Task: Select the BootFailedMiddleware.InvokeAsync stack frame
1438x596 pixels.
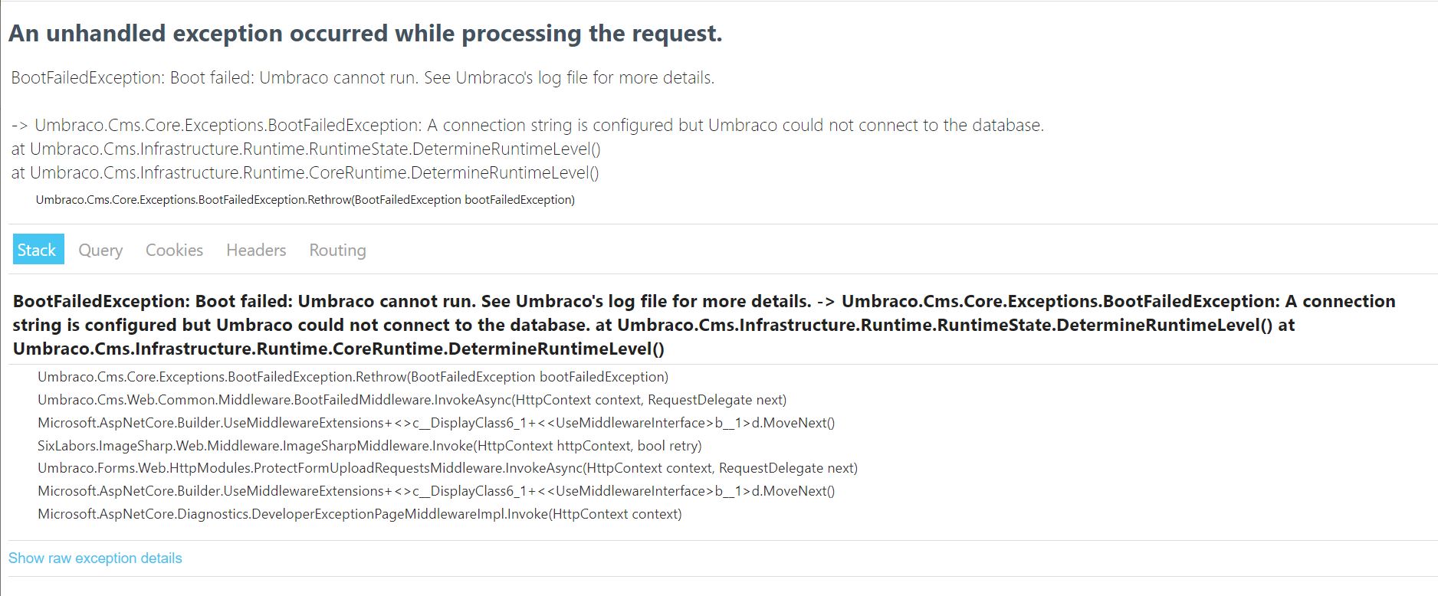Action: click(412, 400)
